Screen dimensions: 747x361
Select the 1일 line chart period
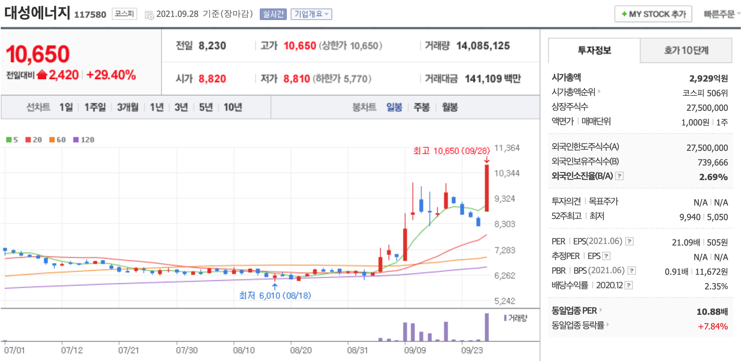coord(66,107)
